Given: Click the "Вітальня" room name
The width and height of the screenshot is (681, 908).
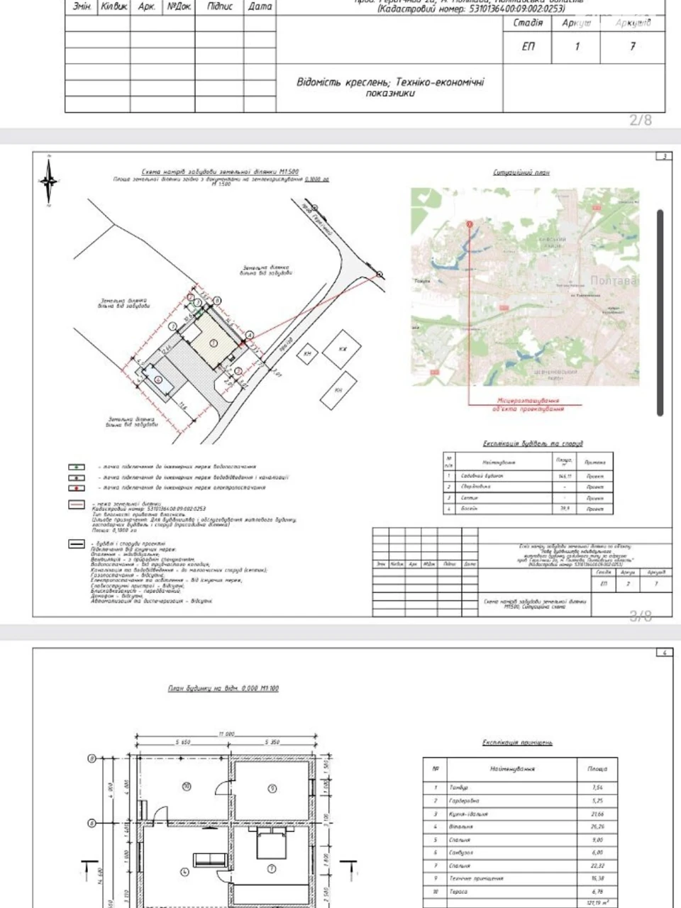Looking at the screenshot, I should [460, 826].
